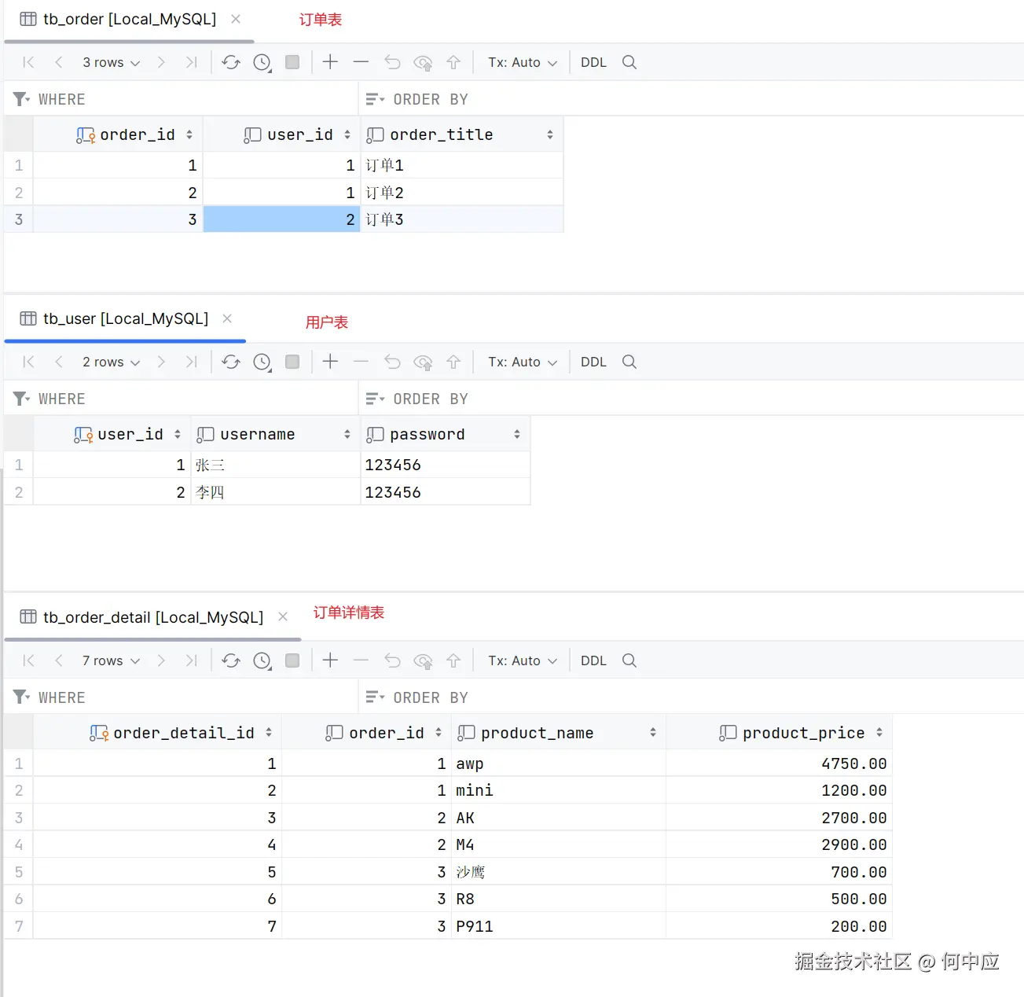Open Tx: Auto dropdown in tb_order_detail
Screen dimensions: 1024x997
[x=523, y=660]
